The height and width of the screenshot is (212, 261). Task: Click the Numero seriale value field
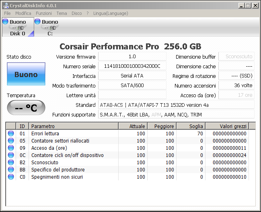click(132, 66)
